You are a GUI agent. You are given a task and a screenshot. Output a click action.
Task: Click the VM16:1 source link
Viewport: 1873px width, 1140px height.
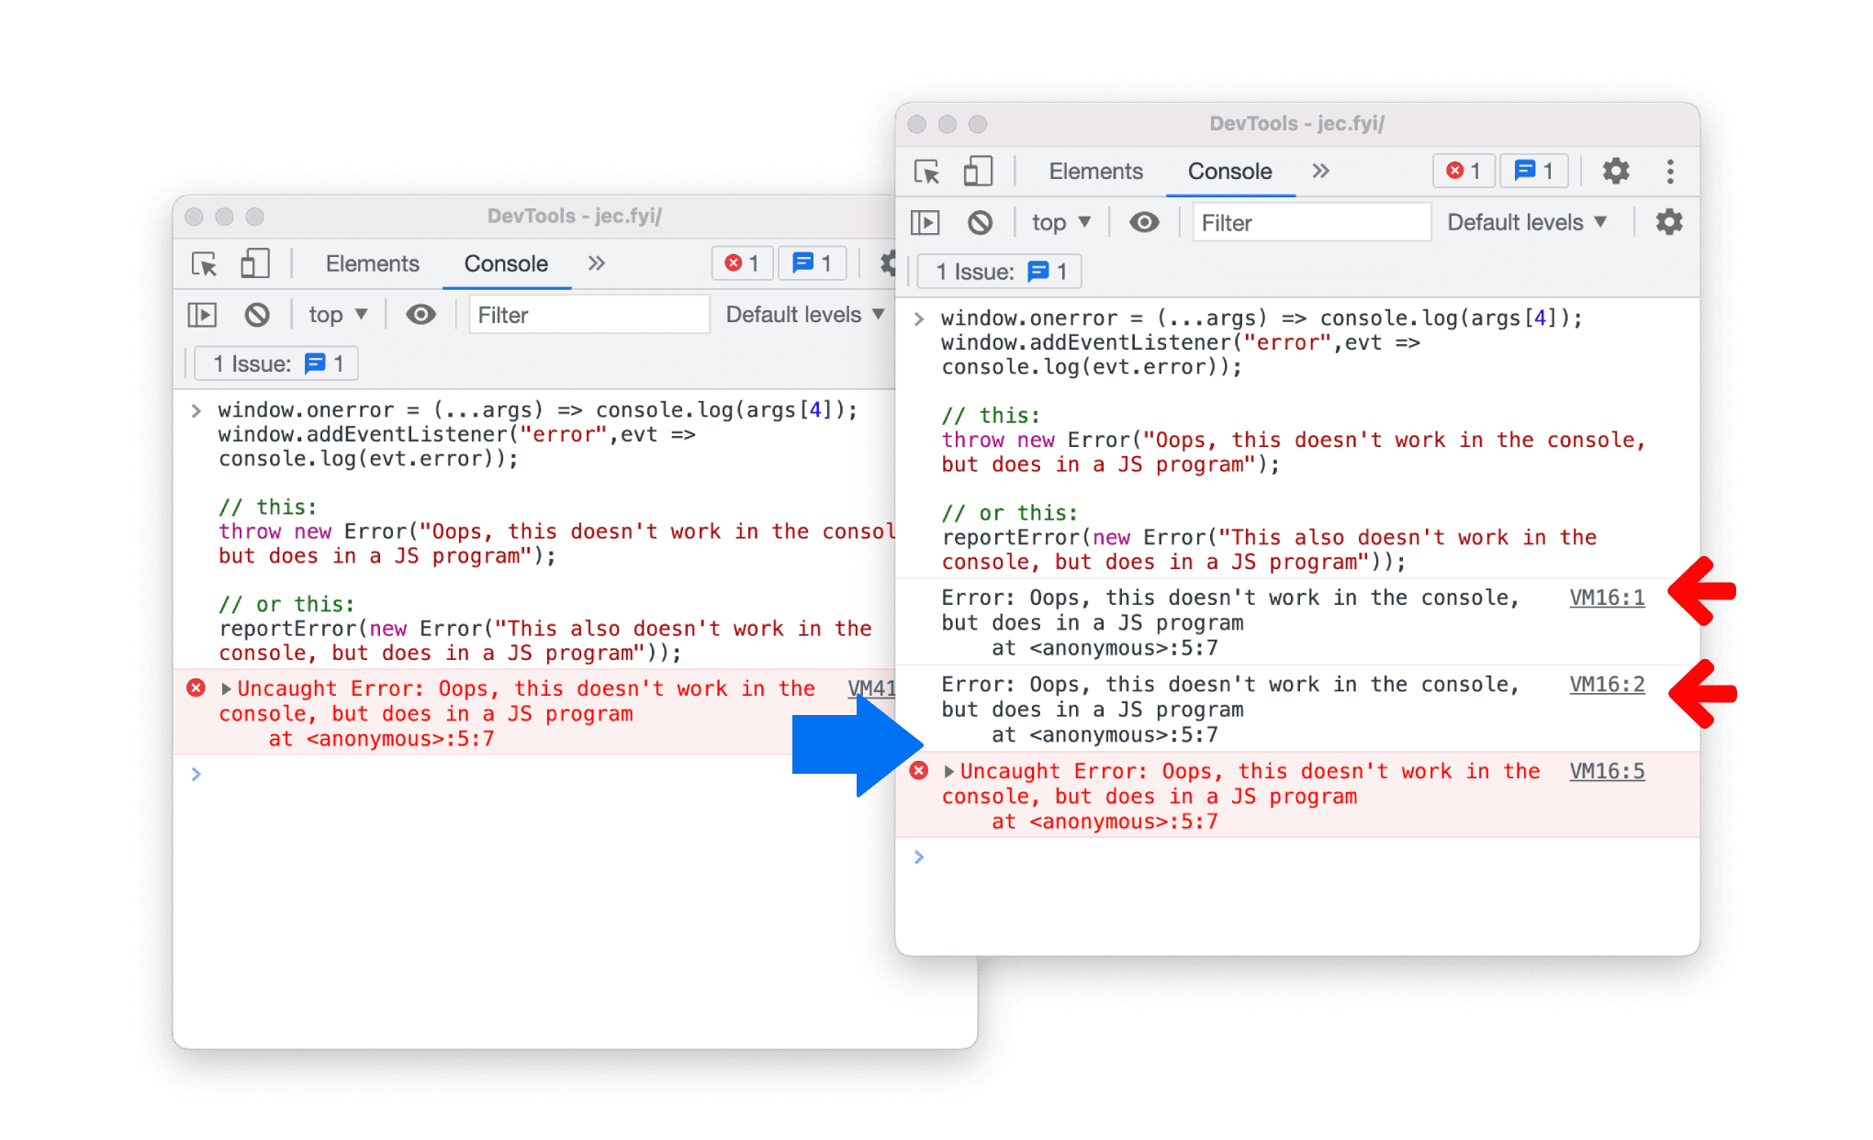(x=1606, y=599)
